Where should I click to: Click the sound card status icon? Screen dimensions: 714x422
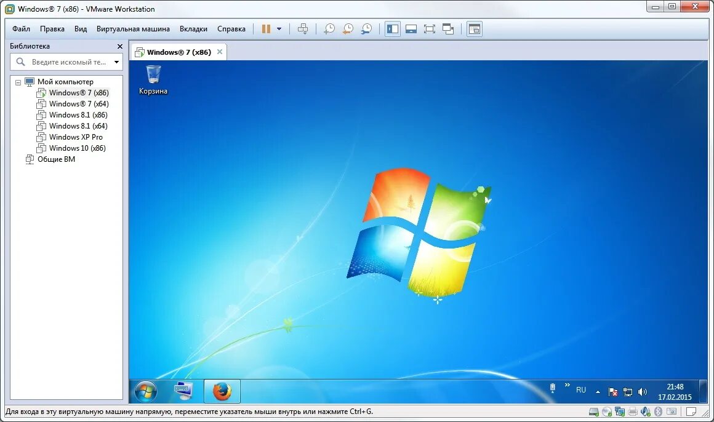(x=646, y=412)
